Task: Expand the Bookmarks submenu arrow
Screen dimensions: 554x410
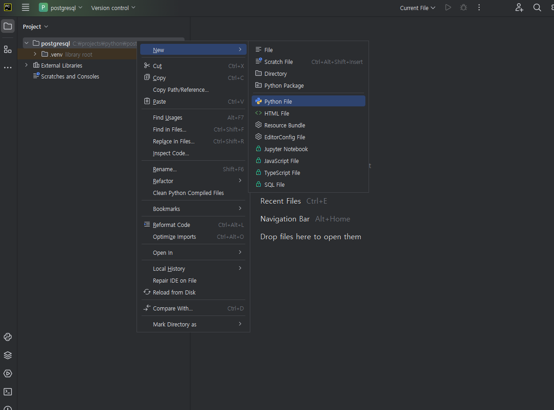Action: tap(240, 209)
